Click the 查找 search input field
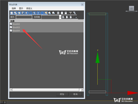This screenshot has height=104, width=138. [x=24, y=17]
